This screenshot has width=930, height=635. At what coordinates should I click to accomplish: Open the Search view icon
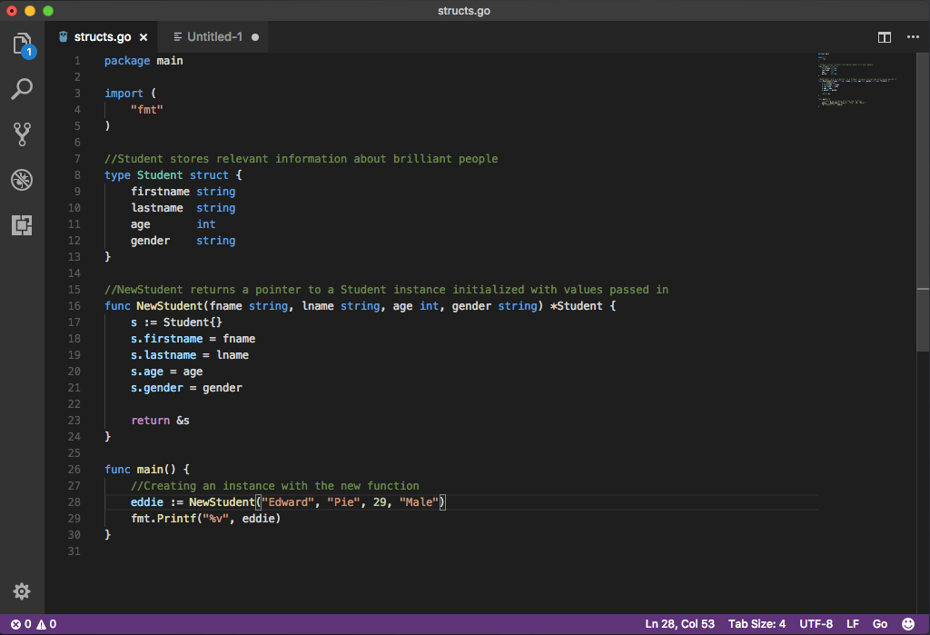[22, 89]
